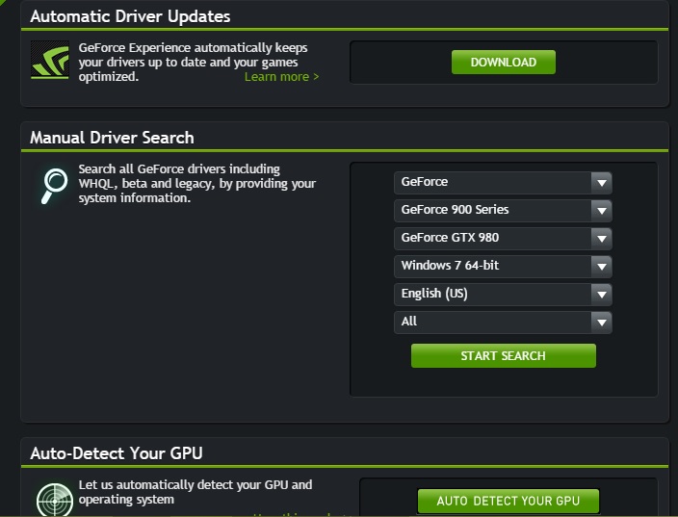Click the magnifying glass search icon
This screenshot has height=517, width=678.
(x=54, y=186)
